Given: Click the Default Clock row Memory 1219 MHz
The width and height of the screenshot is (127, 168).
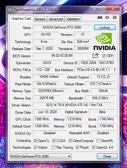Looking at the screenshot, I should click(75, 126).
